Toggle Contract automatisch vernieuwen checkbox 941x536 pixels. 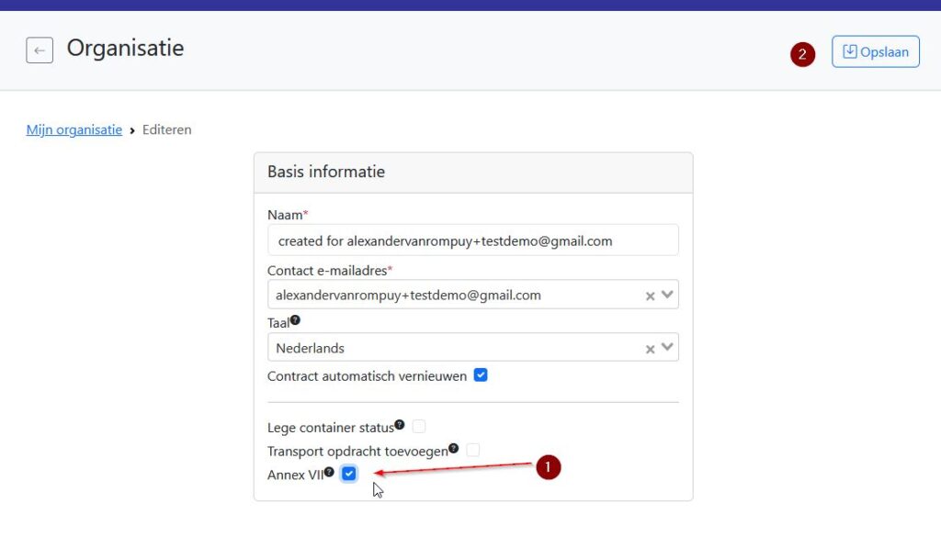pyautogui.click(x=481, y=375)
